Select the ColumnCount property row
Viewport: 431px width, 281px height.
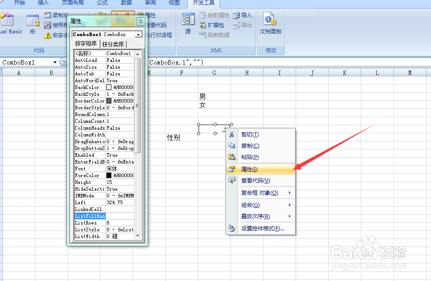click(x=104, y=121)
